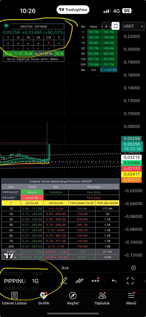Tap Aylık Kapanışa Kalan Süre text
This screenshot has width=146, height=317.
[33, 59]
